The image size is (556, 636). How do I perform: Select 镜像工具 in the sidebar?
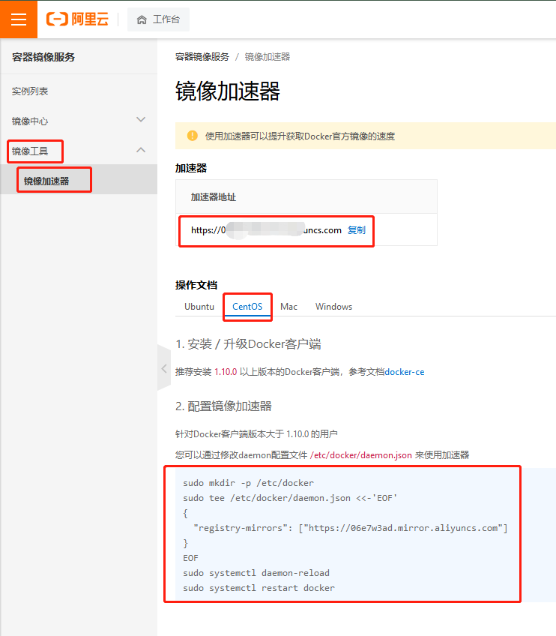30,151
